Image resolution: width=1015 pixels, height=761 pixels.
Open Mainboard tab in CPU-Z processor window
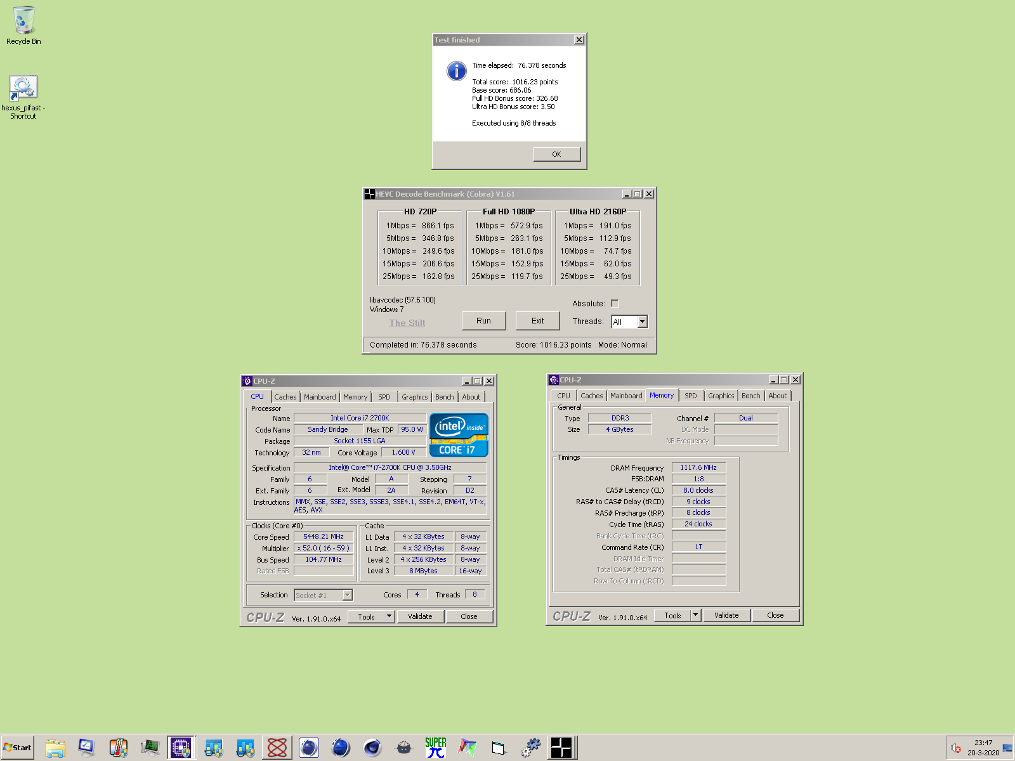coord(320,397)
